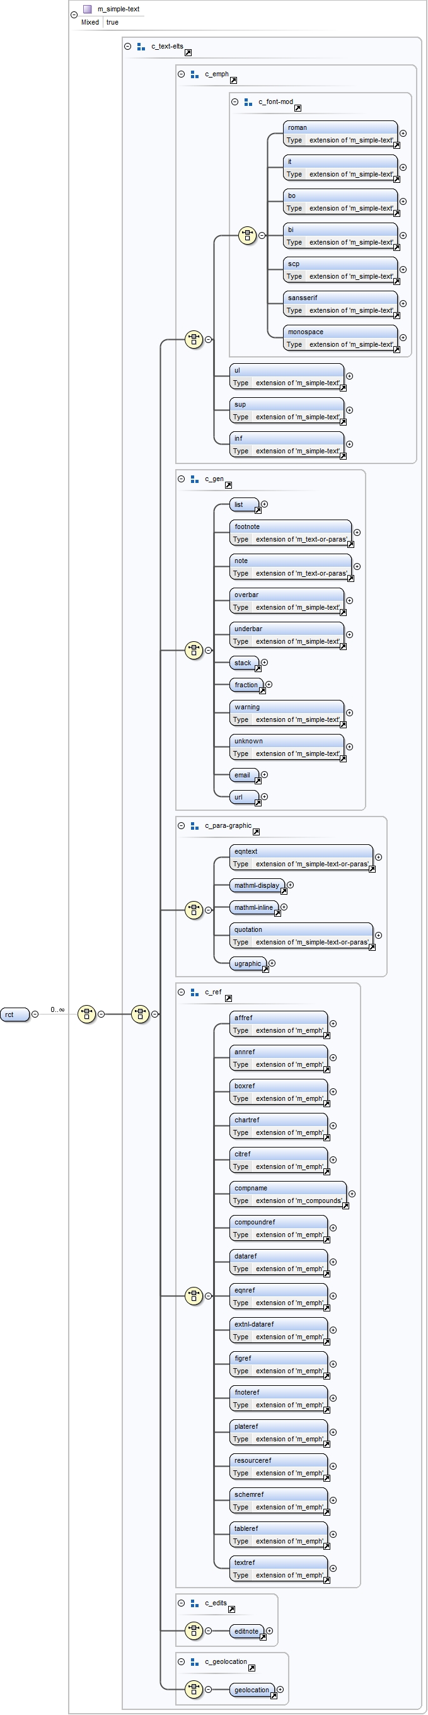Collapse the c_text-elts group
428x1715 pixels.
pyautogui.click(x=128, y=47)
